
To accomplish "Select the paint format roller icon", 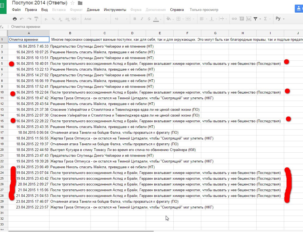I will click(36, 19).
